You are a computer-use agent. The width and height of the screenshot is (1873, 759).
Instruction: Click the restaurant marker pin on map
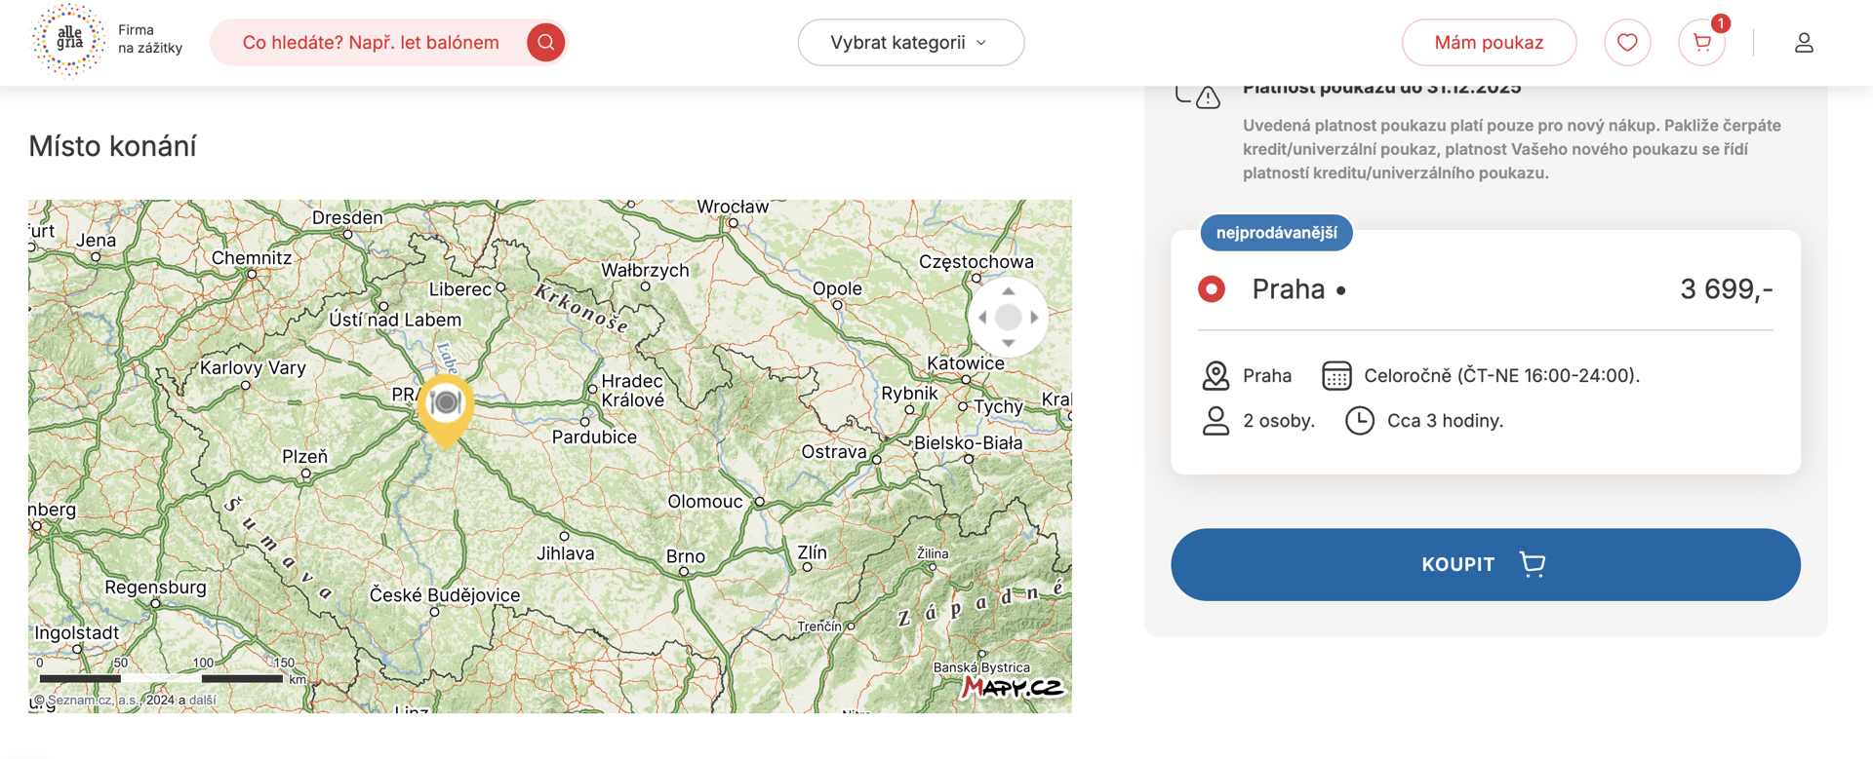pyautogui.click(x=446, y=410)
